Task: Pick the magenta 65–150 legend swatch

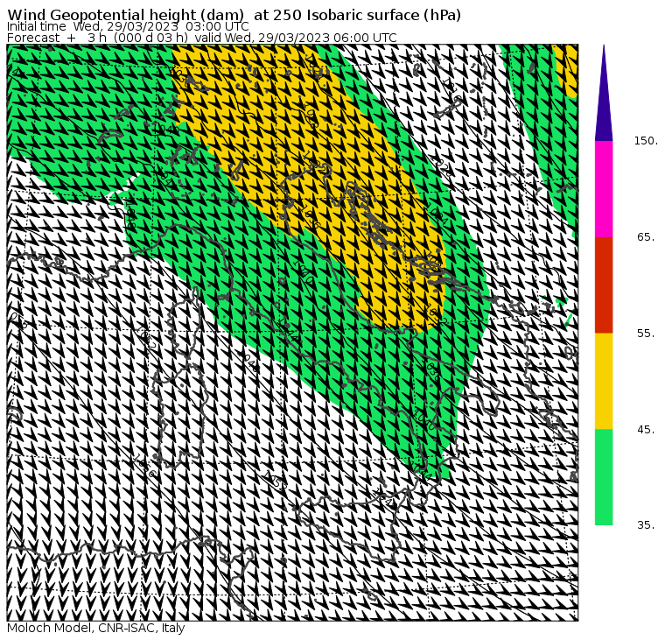Action: (x=604, y=189)
